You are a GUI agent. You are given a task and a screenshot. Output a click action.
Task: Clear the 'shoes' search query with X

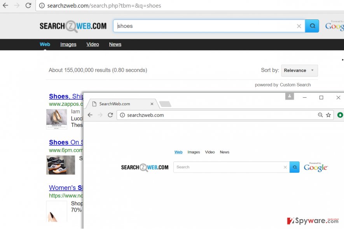[299, 26]
